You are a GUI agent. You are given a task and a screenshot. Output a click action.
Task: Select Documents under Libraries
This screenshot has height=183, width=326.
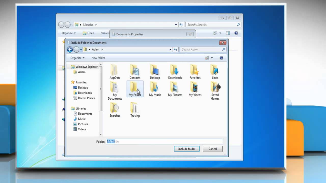83,114
